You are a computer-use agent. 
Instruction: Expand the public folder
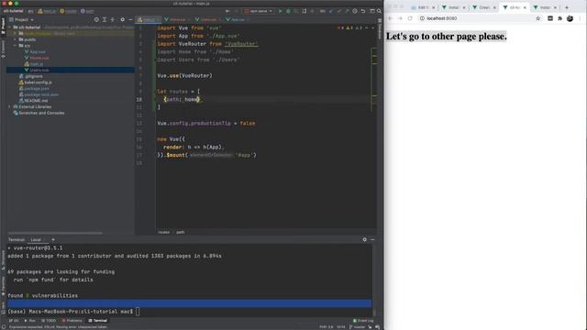[15, 39]
